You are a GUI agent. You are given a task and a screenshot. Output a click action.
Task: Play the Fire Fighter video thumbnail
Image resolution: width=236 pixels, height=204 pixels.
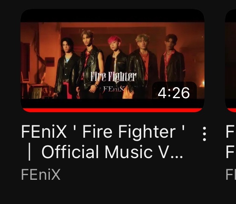112,60
